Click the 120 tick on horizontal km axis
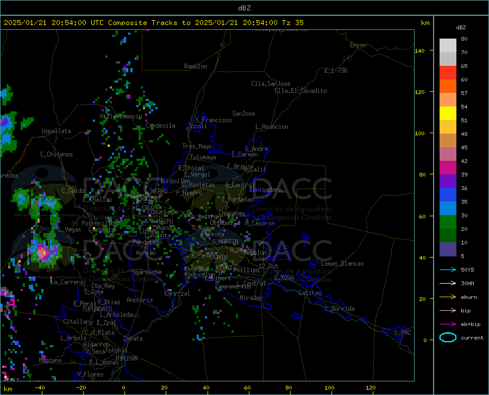The width and height of the screenshot is (489, 395). click(371, 388)
